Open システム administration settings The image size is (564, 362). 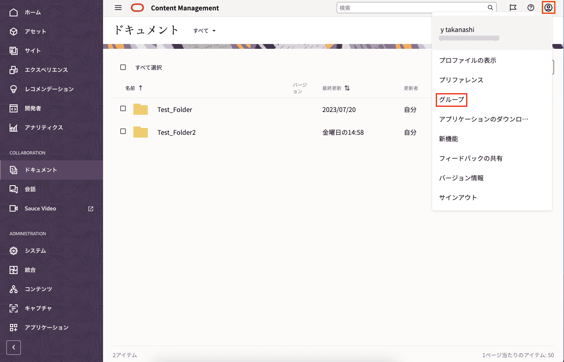(x=35, y=251)
